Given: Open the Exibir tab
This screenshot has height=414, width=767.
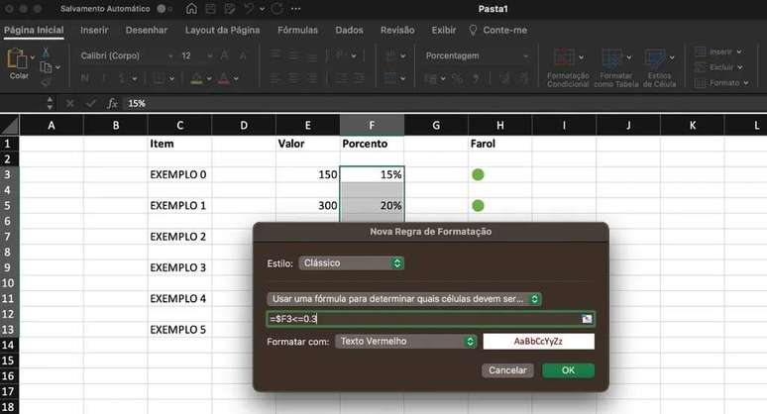Looking at the screenshot, I should (444, 30).
